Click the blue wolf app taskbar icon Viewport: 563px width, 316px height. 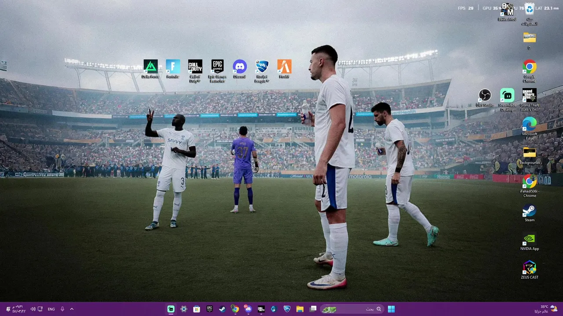(274, 309)
